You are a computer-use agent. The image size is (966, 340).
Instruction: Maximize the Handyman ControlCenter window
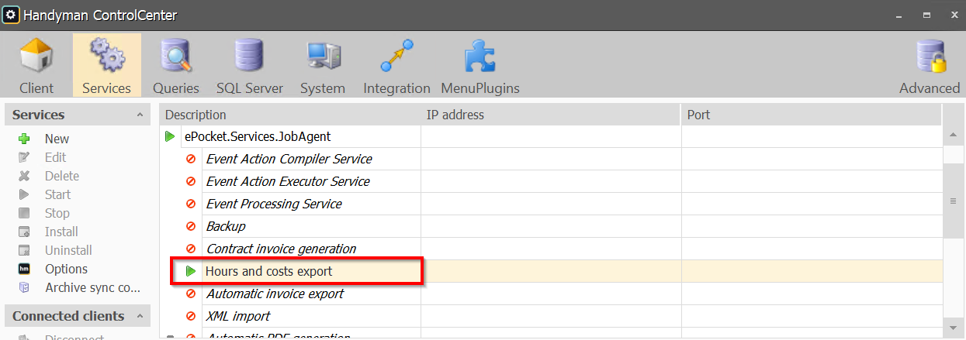tap(926, 15)
